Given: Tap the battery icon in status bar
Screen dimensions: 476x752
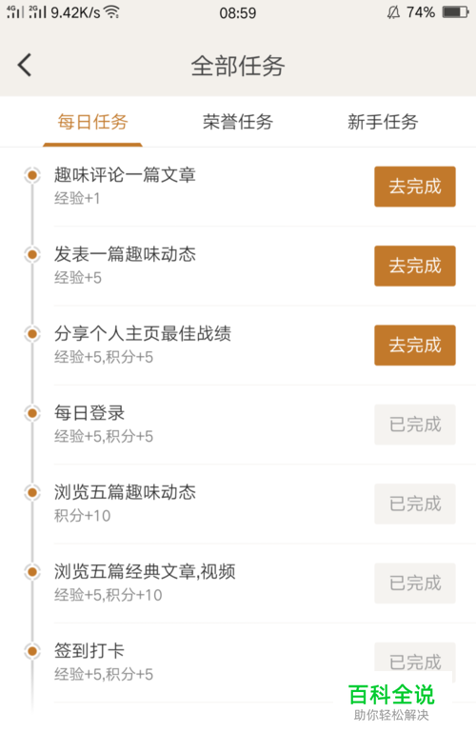Looking at the screenshot, I should pyautogui.click(x=455, y=12).
